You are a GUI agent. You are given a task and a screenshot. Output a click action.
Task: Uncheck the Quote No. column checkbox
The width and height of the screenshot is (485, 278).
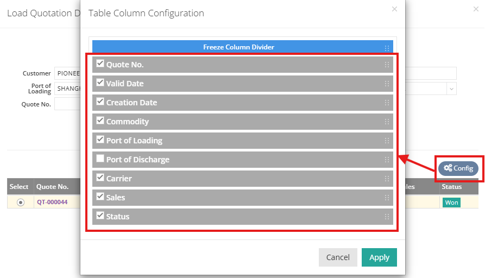coord(100,64)
